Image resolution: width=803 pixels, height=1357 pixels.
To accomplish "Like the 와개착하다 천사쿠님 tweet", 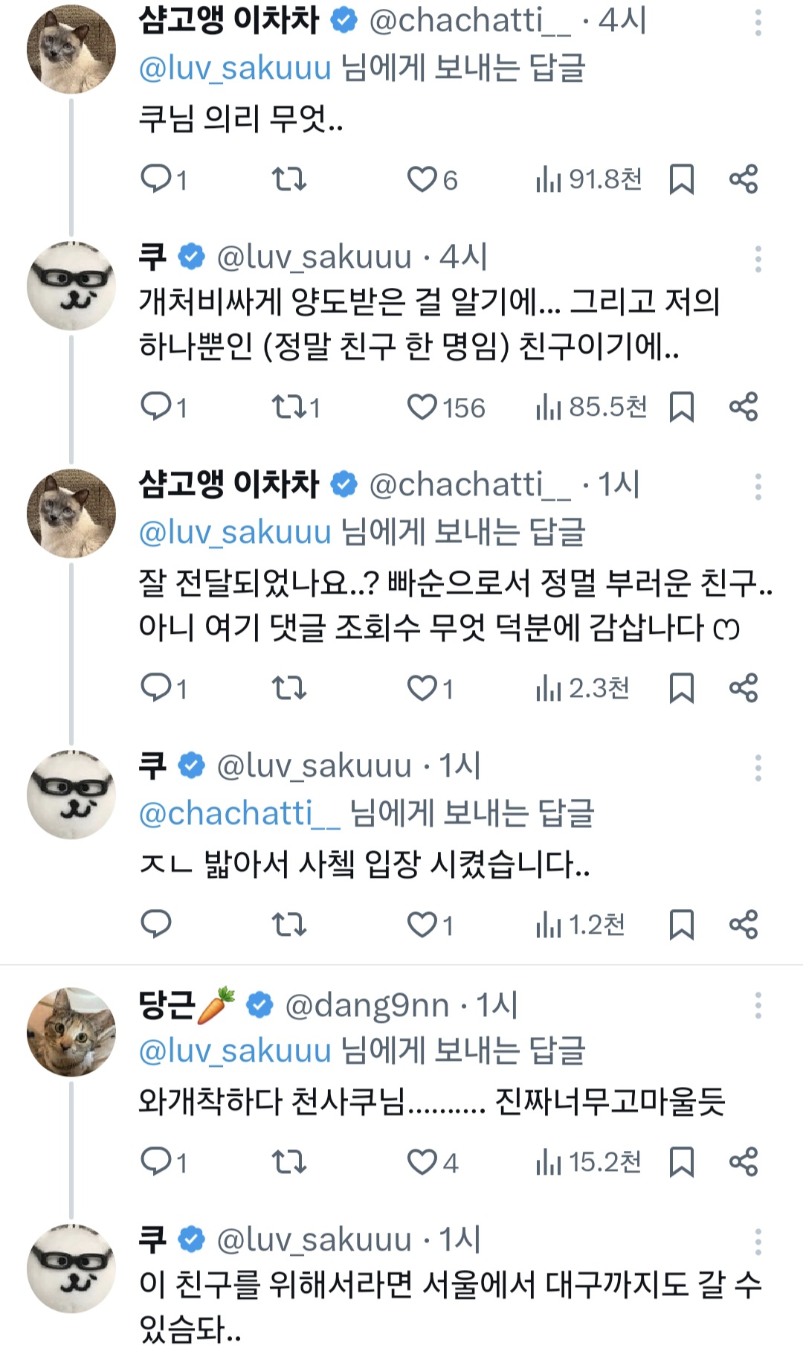I will (x=422, y=1161).
